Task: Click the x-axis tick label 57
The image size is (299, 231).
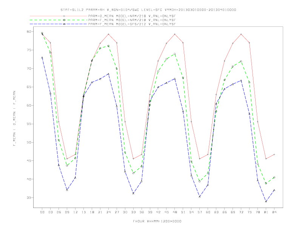Action: 200,212
